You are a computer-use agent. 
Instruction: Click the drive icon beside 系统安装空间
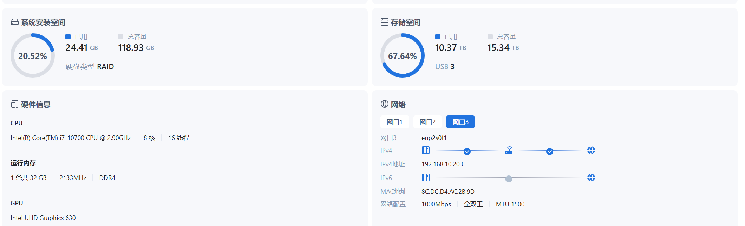click(x=15, y=22)
